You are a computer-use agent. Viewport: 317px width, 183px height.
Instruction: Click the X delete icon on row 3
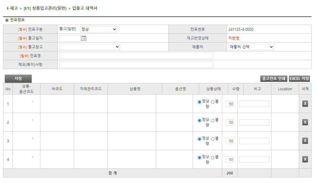point(305,140)
